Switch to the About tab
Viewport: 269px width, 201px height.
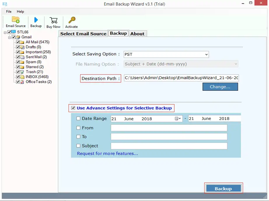click(137, 34)
